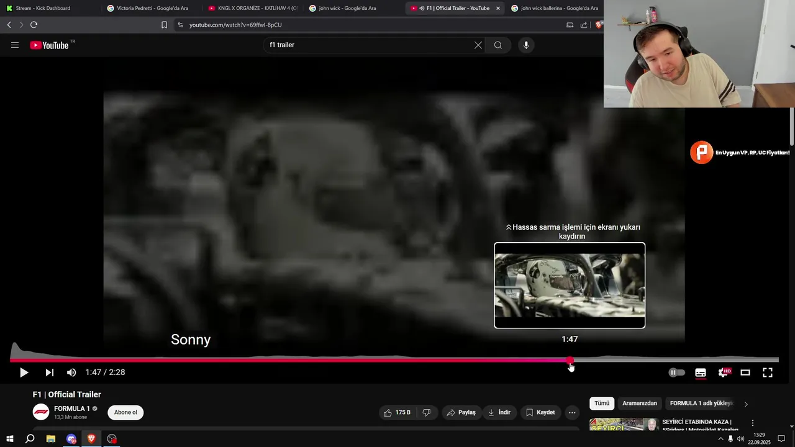Open the FORMULA 1 channel avatar
This screenshot has width=795, height=447.
(41, 412)
